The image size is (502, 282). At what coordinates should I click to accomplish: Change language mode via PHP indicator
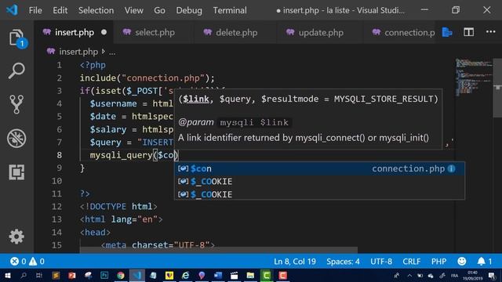pos(438,261)
